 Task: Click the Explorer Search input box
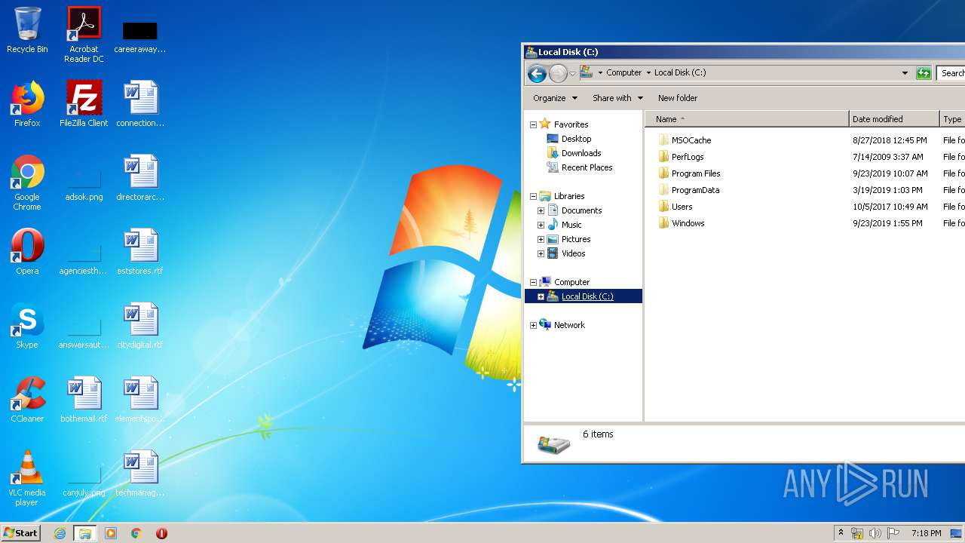(x=951, y=73)
